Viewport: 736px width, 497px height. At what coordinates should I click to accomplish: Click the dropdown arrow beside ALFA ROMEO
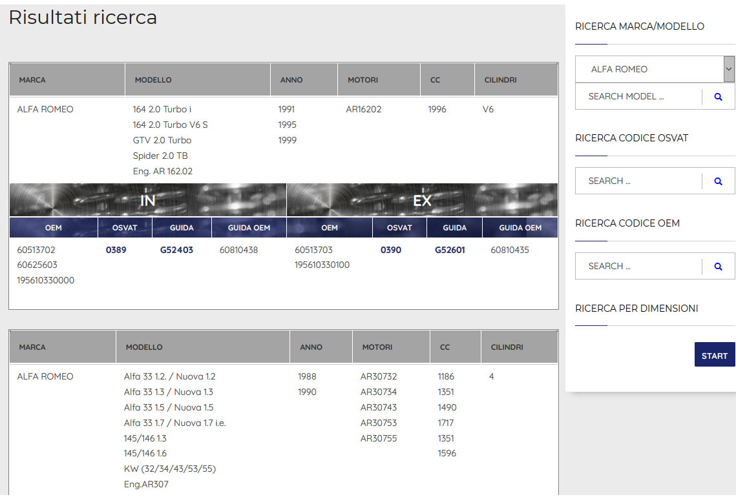tap(729, 68)
